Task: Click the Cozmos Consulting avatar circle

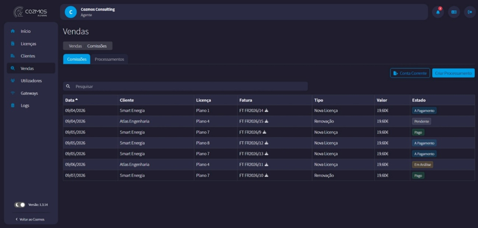Action: (x=71, y=12)
